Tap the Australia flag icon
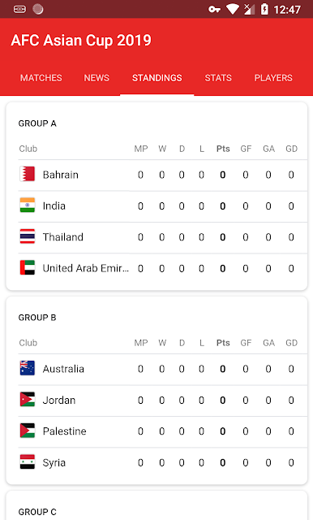Image resolution: width=313 pixels, height=520 pixels. pyautogui.click(x=27, y=369)
